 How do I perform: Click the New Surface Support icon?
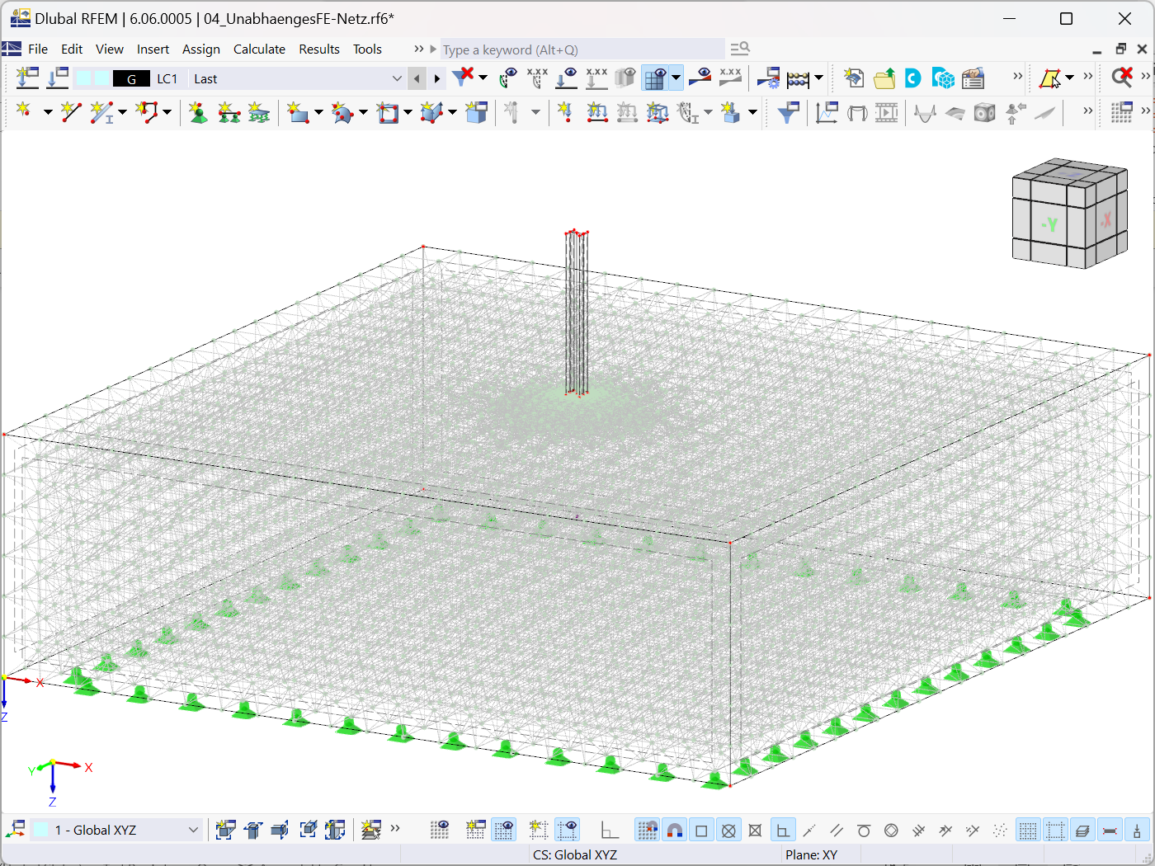pyautogui.click(x=259, y=111)
